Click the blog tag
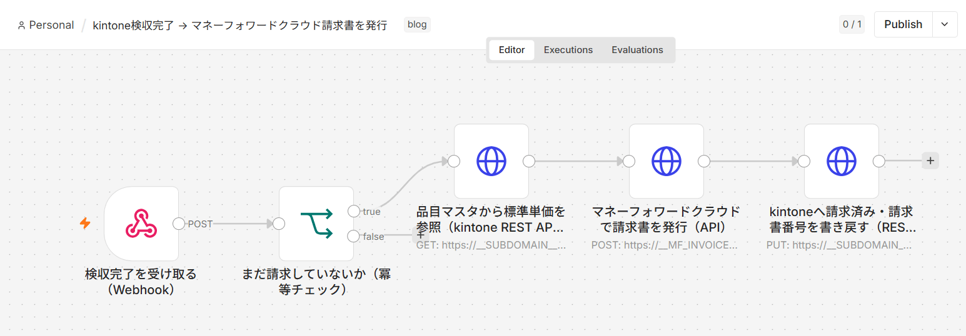The height and width of the screenshot is (336, 966). pyautogui.click(x=417, y=25)
